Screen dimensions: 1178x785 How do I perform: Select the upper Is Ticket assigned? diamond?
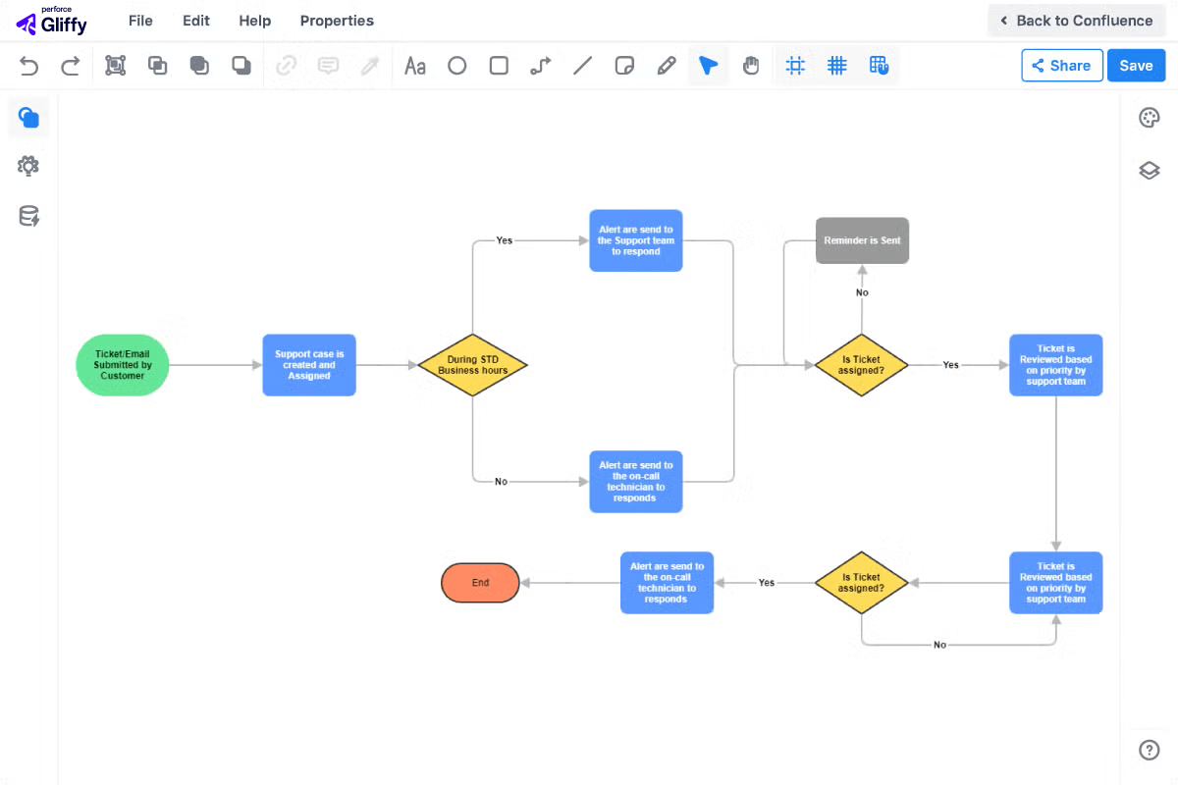click(862, 365)
